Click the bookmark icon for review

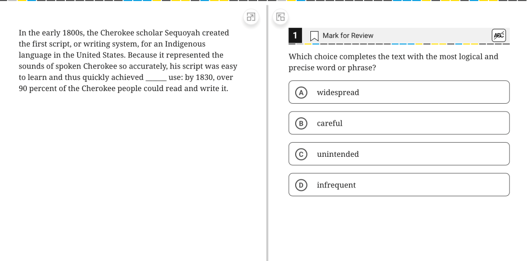314,36
